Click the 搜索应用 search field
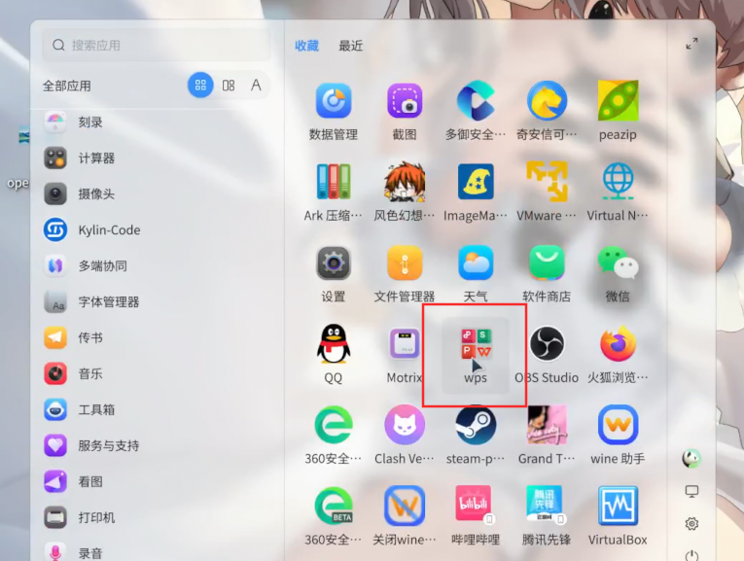The height and width of the screenshot is (561, 744). 156,45
